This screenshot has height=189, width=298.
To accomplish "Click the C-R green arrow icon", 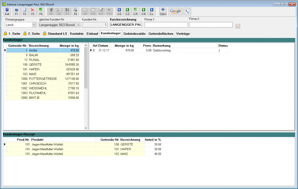I will pyautogui.click(x=135, y=12).
